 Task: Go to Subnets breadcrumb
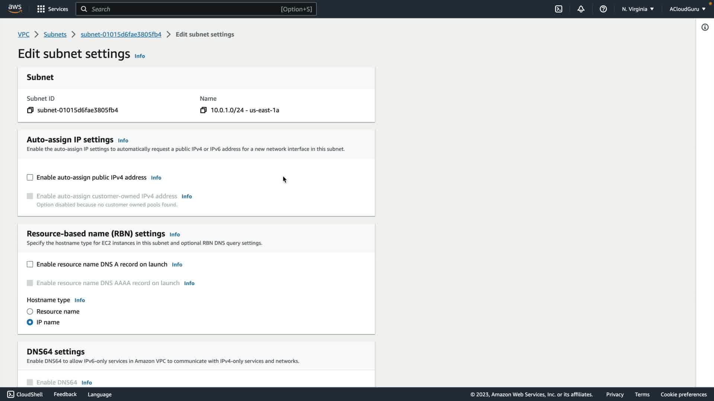(55, 34)
